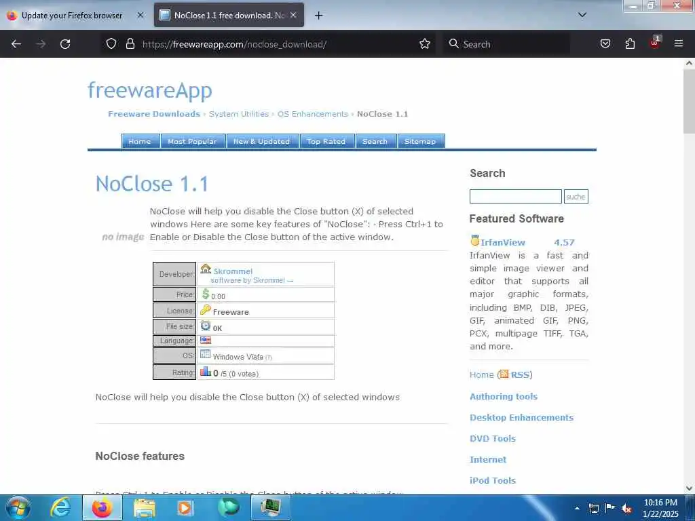The height and width of the screenshot is (521, 695).
Task: Open the taskbar clock showing 10:16 PM
Action: [660, 507]
